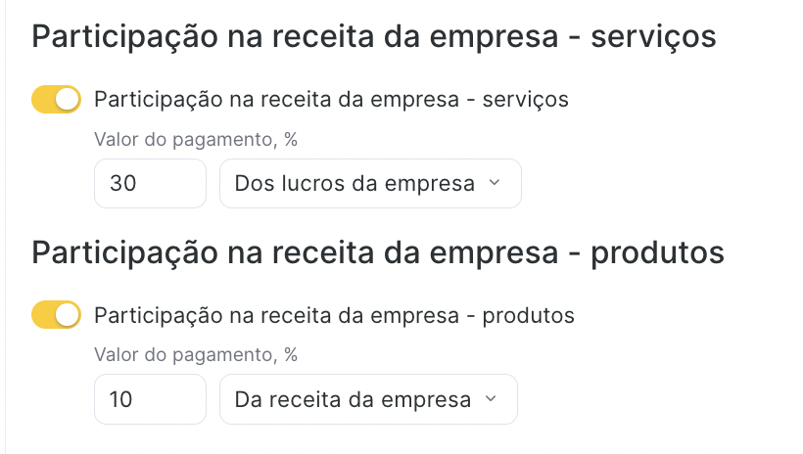Click the chevron icon beside Da receita da empresa
Image resolution: width=803 pixels, height=454 pixels.
point(491,399)
